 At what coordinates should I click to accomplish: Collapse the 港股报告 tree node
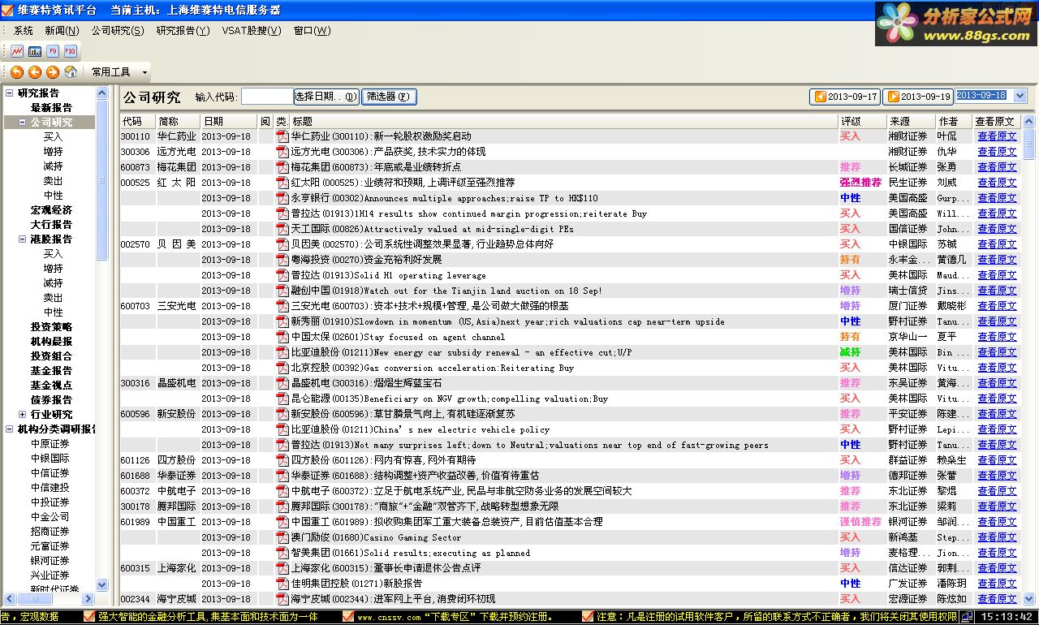coord(23,239)
